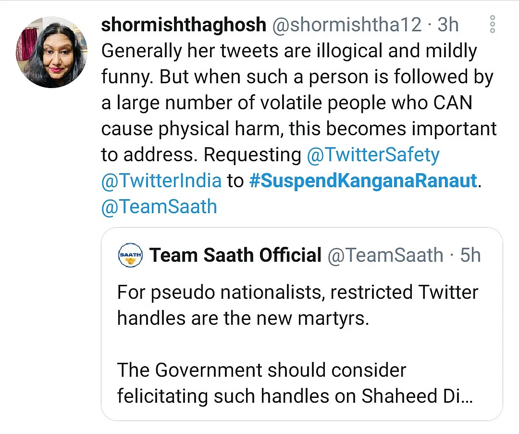Click the 'cause physical harm' tweet line
The image size is (519, 434).
[x=299, y=129]
